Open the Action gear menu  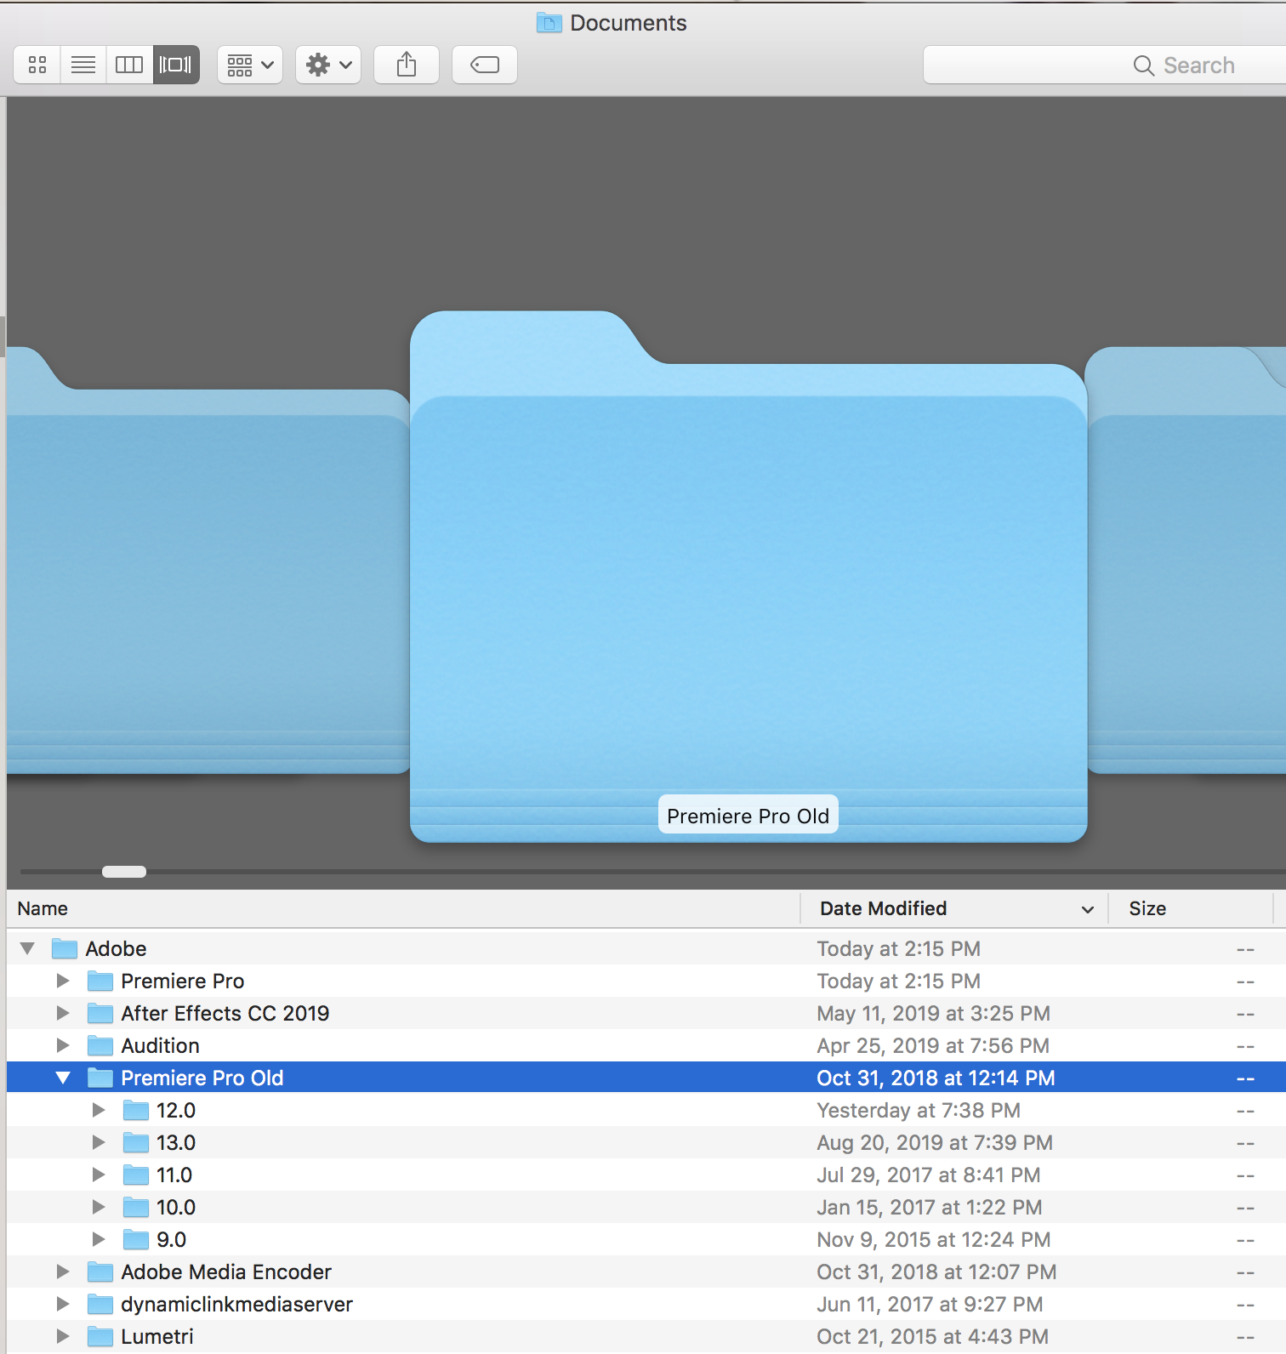click(x=328, y=65)
